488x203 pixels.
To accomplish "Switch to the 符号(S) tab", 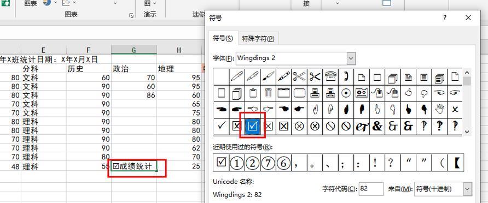I will pos(223,39).
